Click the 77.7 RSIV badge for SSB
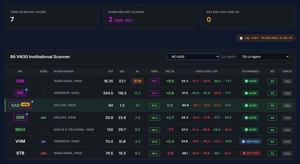The image size is (300, 164). click(x=154, y=81)
